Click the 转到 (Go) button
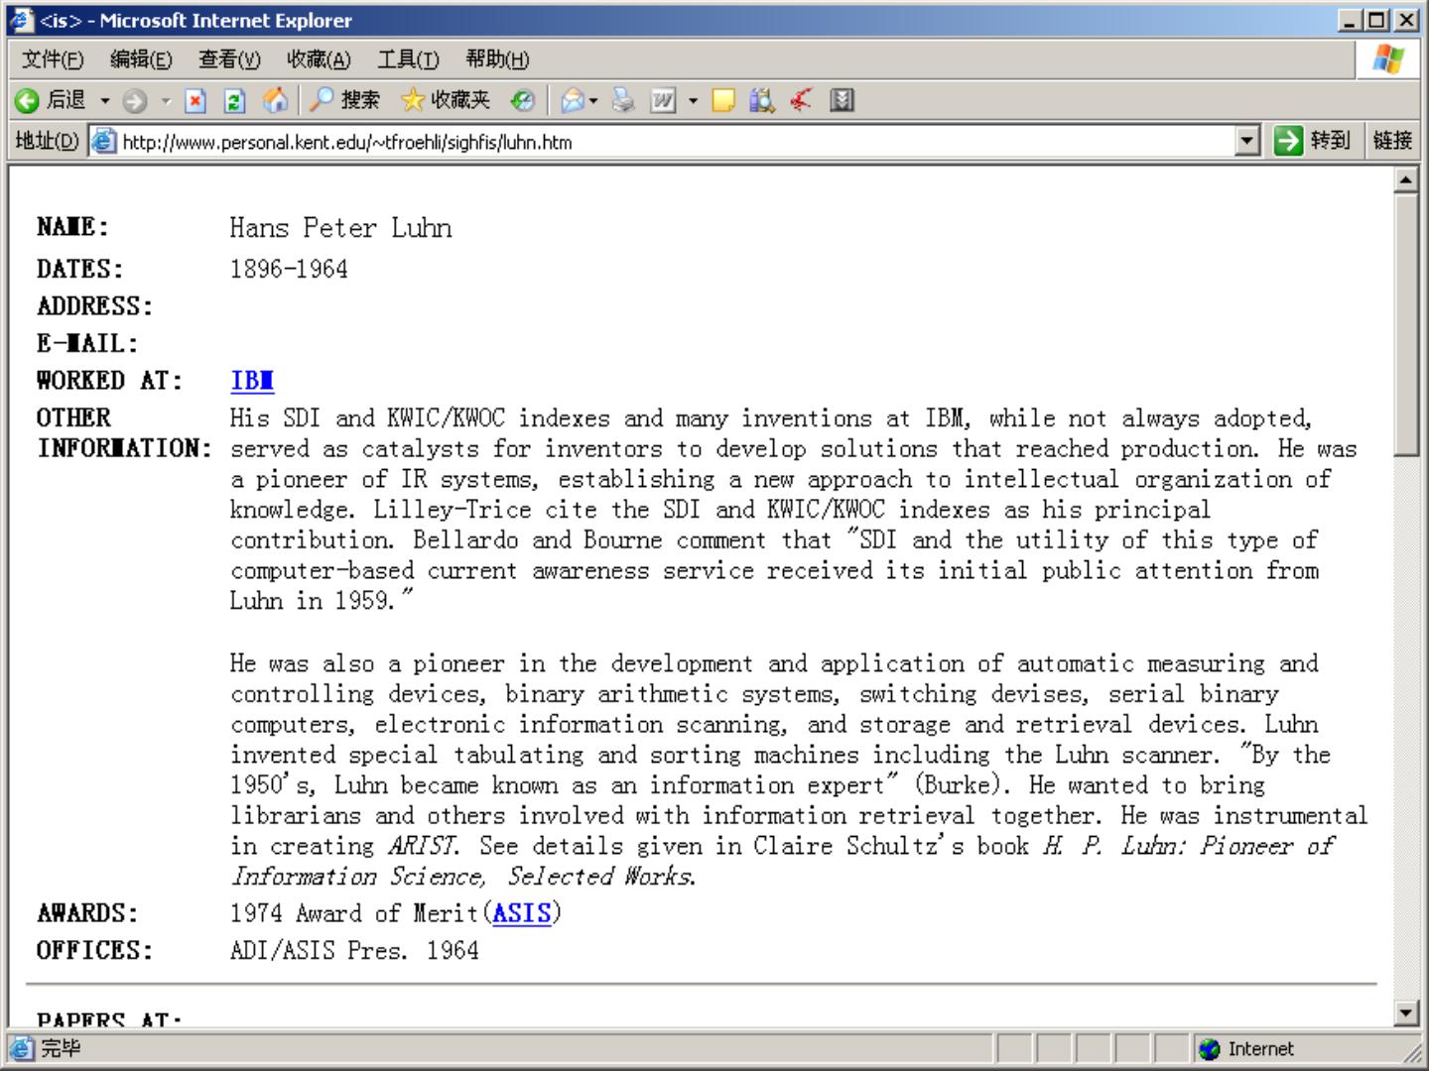The width and height of the screenshot is (1429, 1071). (x=1312, y=141)
